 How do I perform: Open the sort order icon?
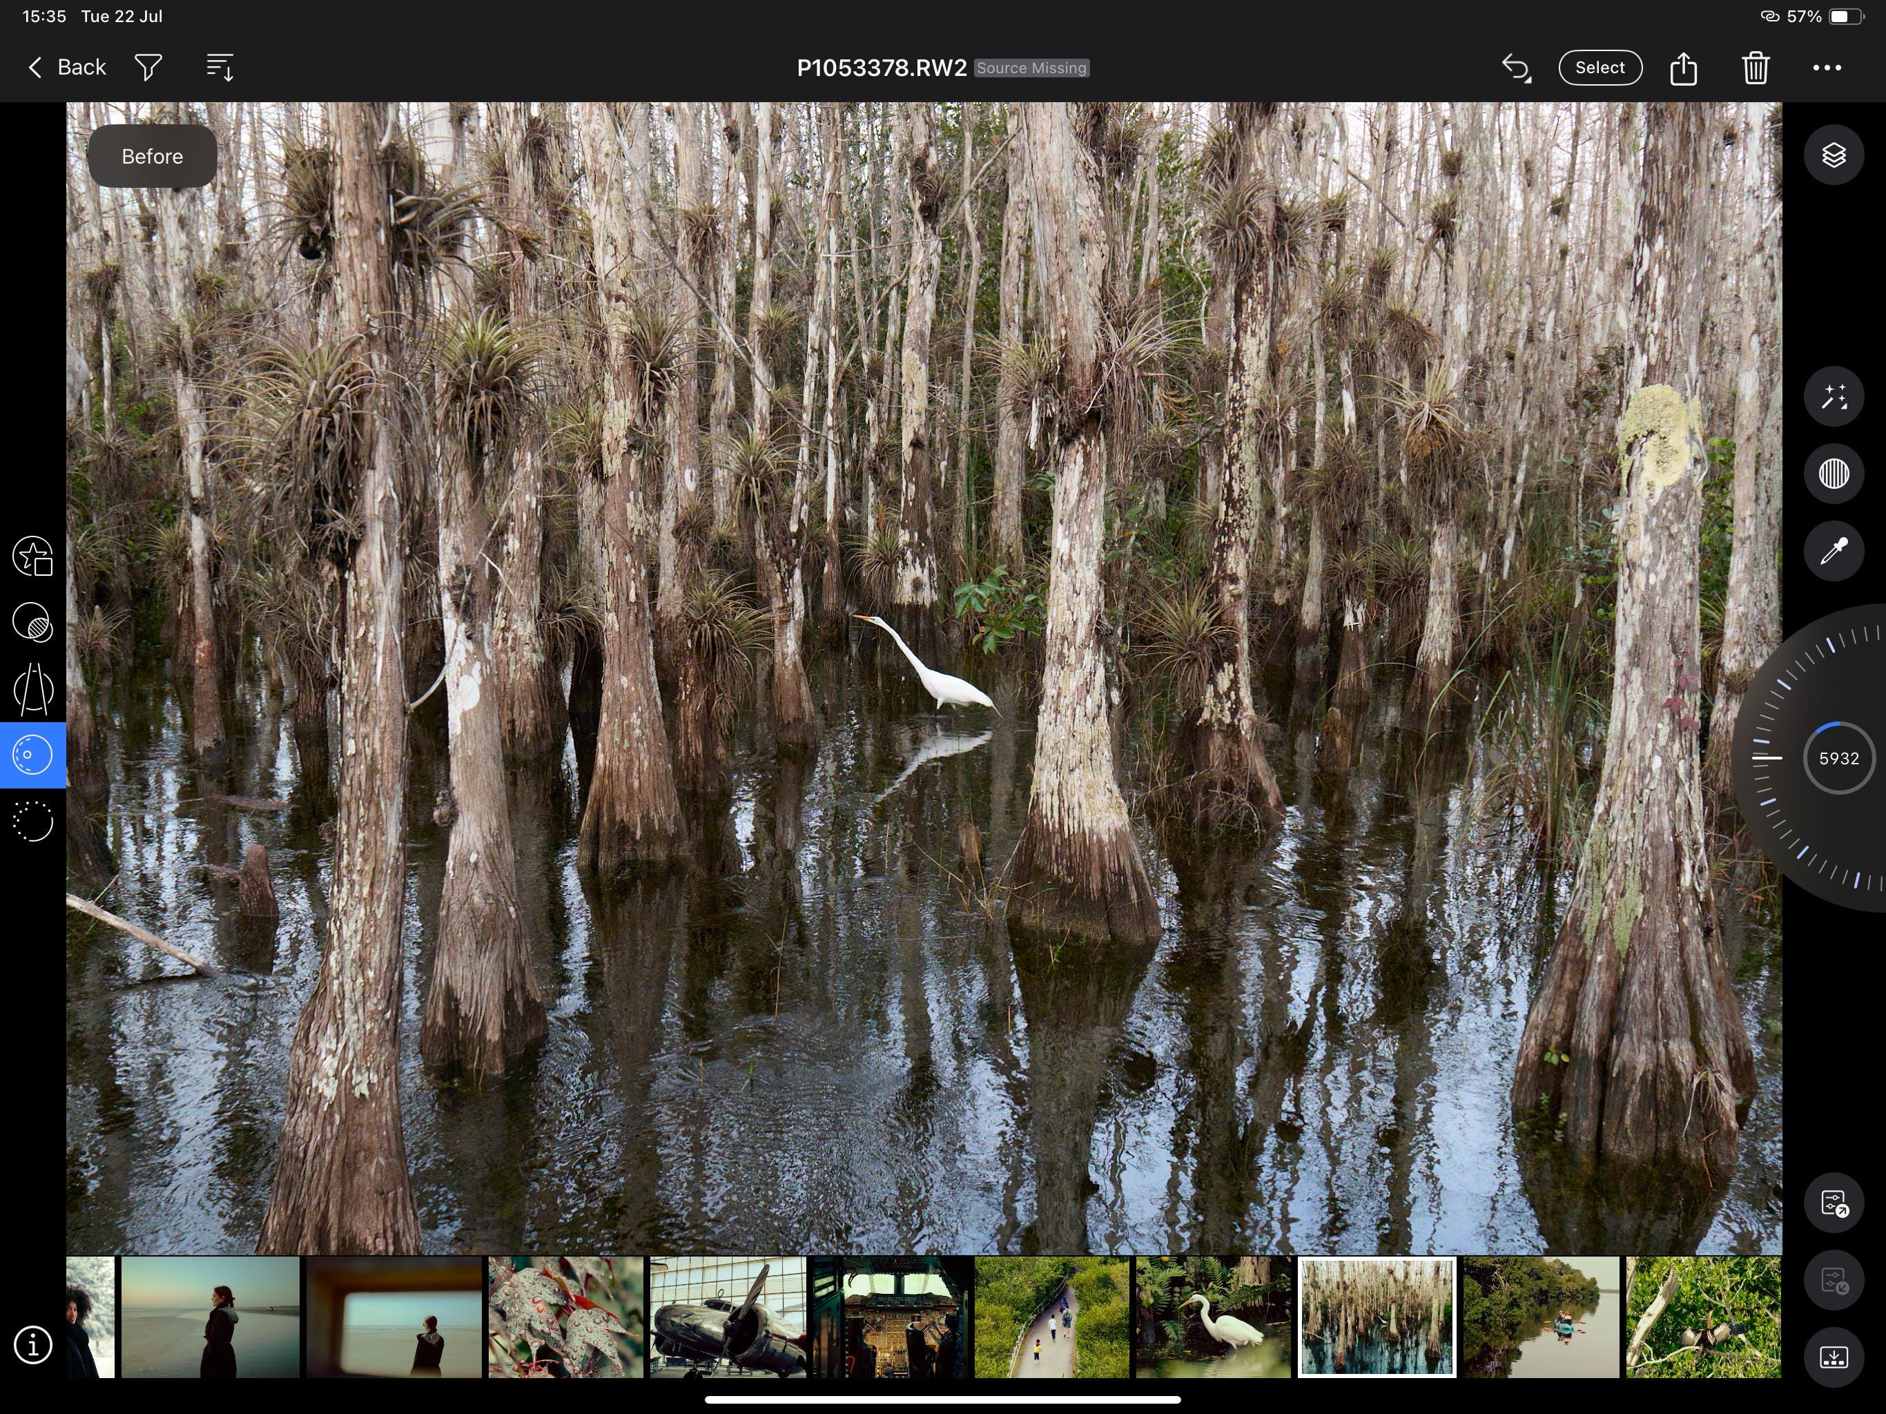click(220, 68)
